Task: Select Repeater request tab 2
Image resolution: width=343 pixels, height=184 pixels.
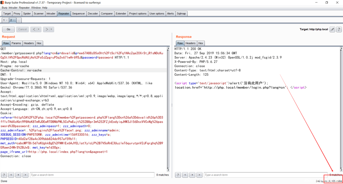Action: point(11,20)
